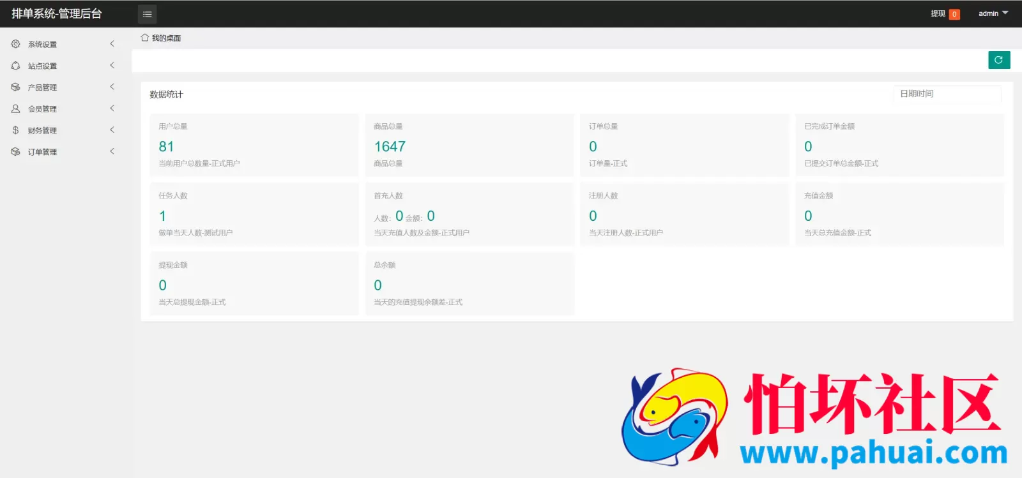Screen dimensions: 1022x478
Task: Expand the 订单管理 chevron arrow
Action: point(112,152)
